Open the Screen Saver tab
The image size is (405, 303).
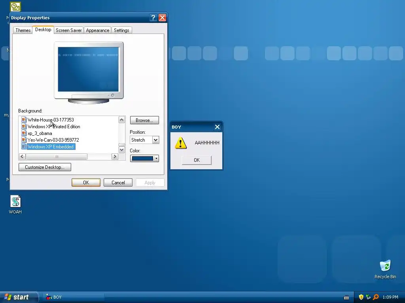[68, 30]
